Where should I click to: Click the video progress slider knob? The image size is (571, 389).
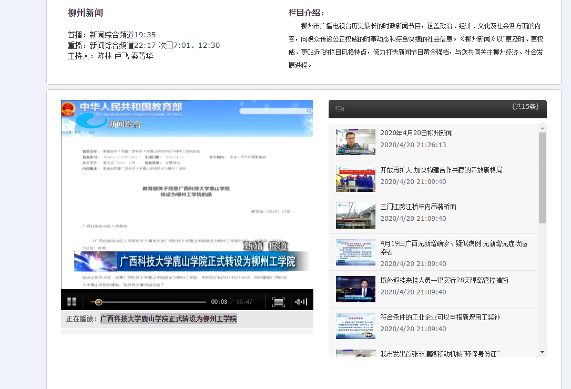coord(98,302)
